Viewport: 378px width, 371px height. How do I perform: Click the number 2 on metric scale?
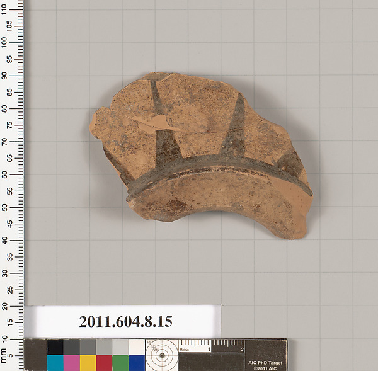[243, 349]
